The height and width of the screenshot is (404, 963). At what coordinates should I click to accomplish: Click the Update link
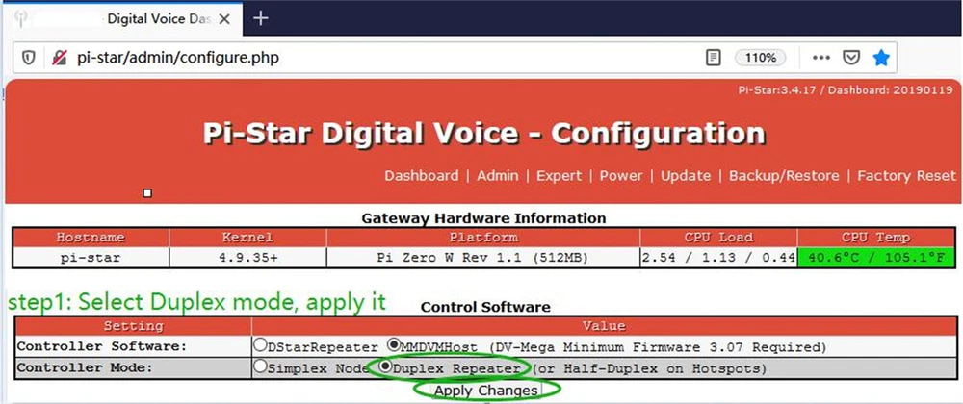coord(686,176)
